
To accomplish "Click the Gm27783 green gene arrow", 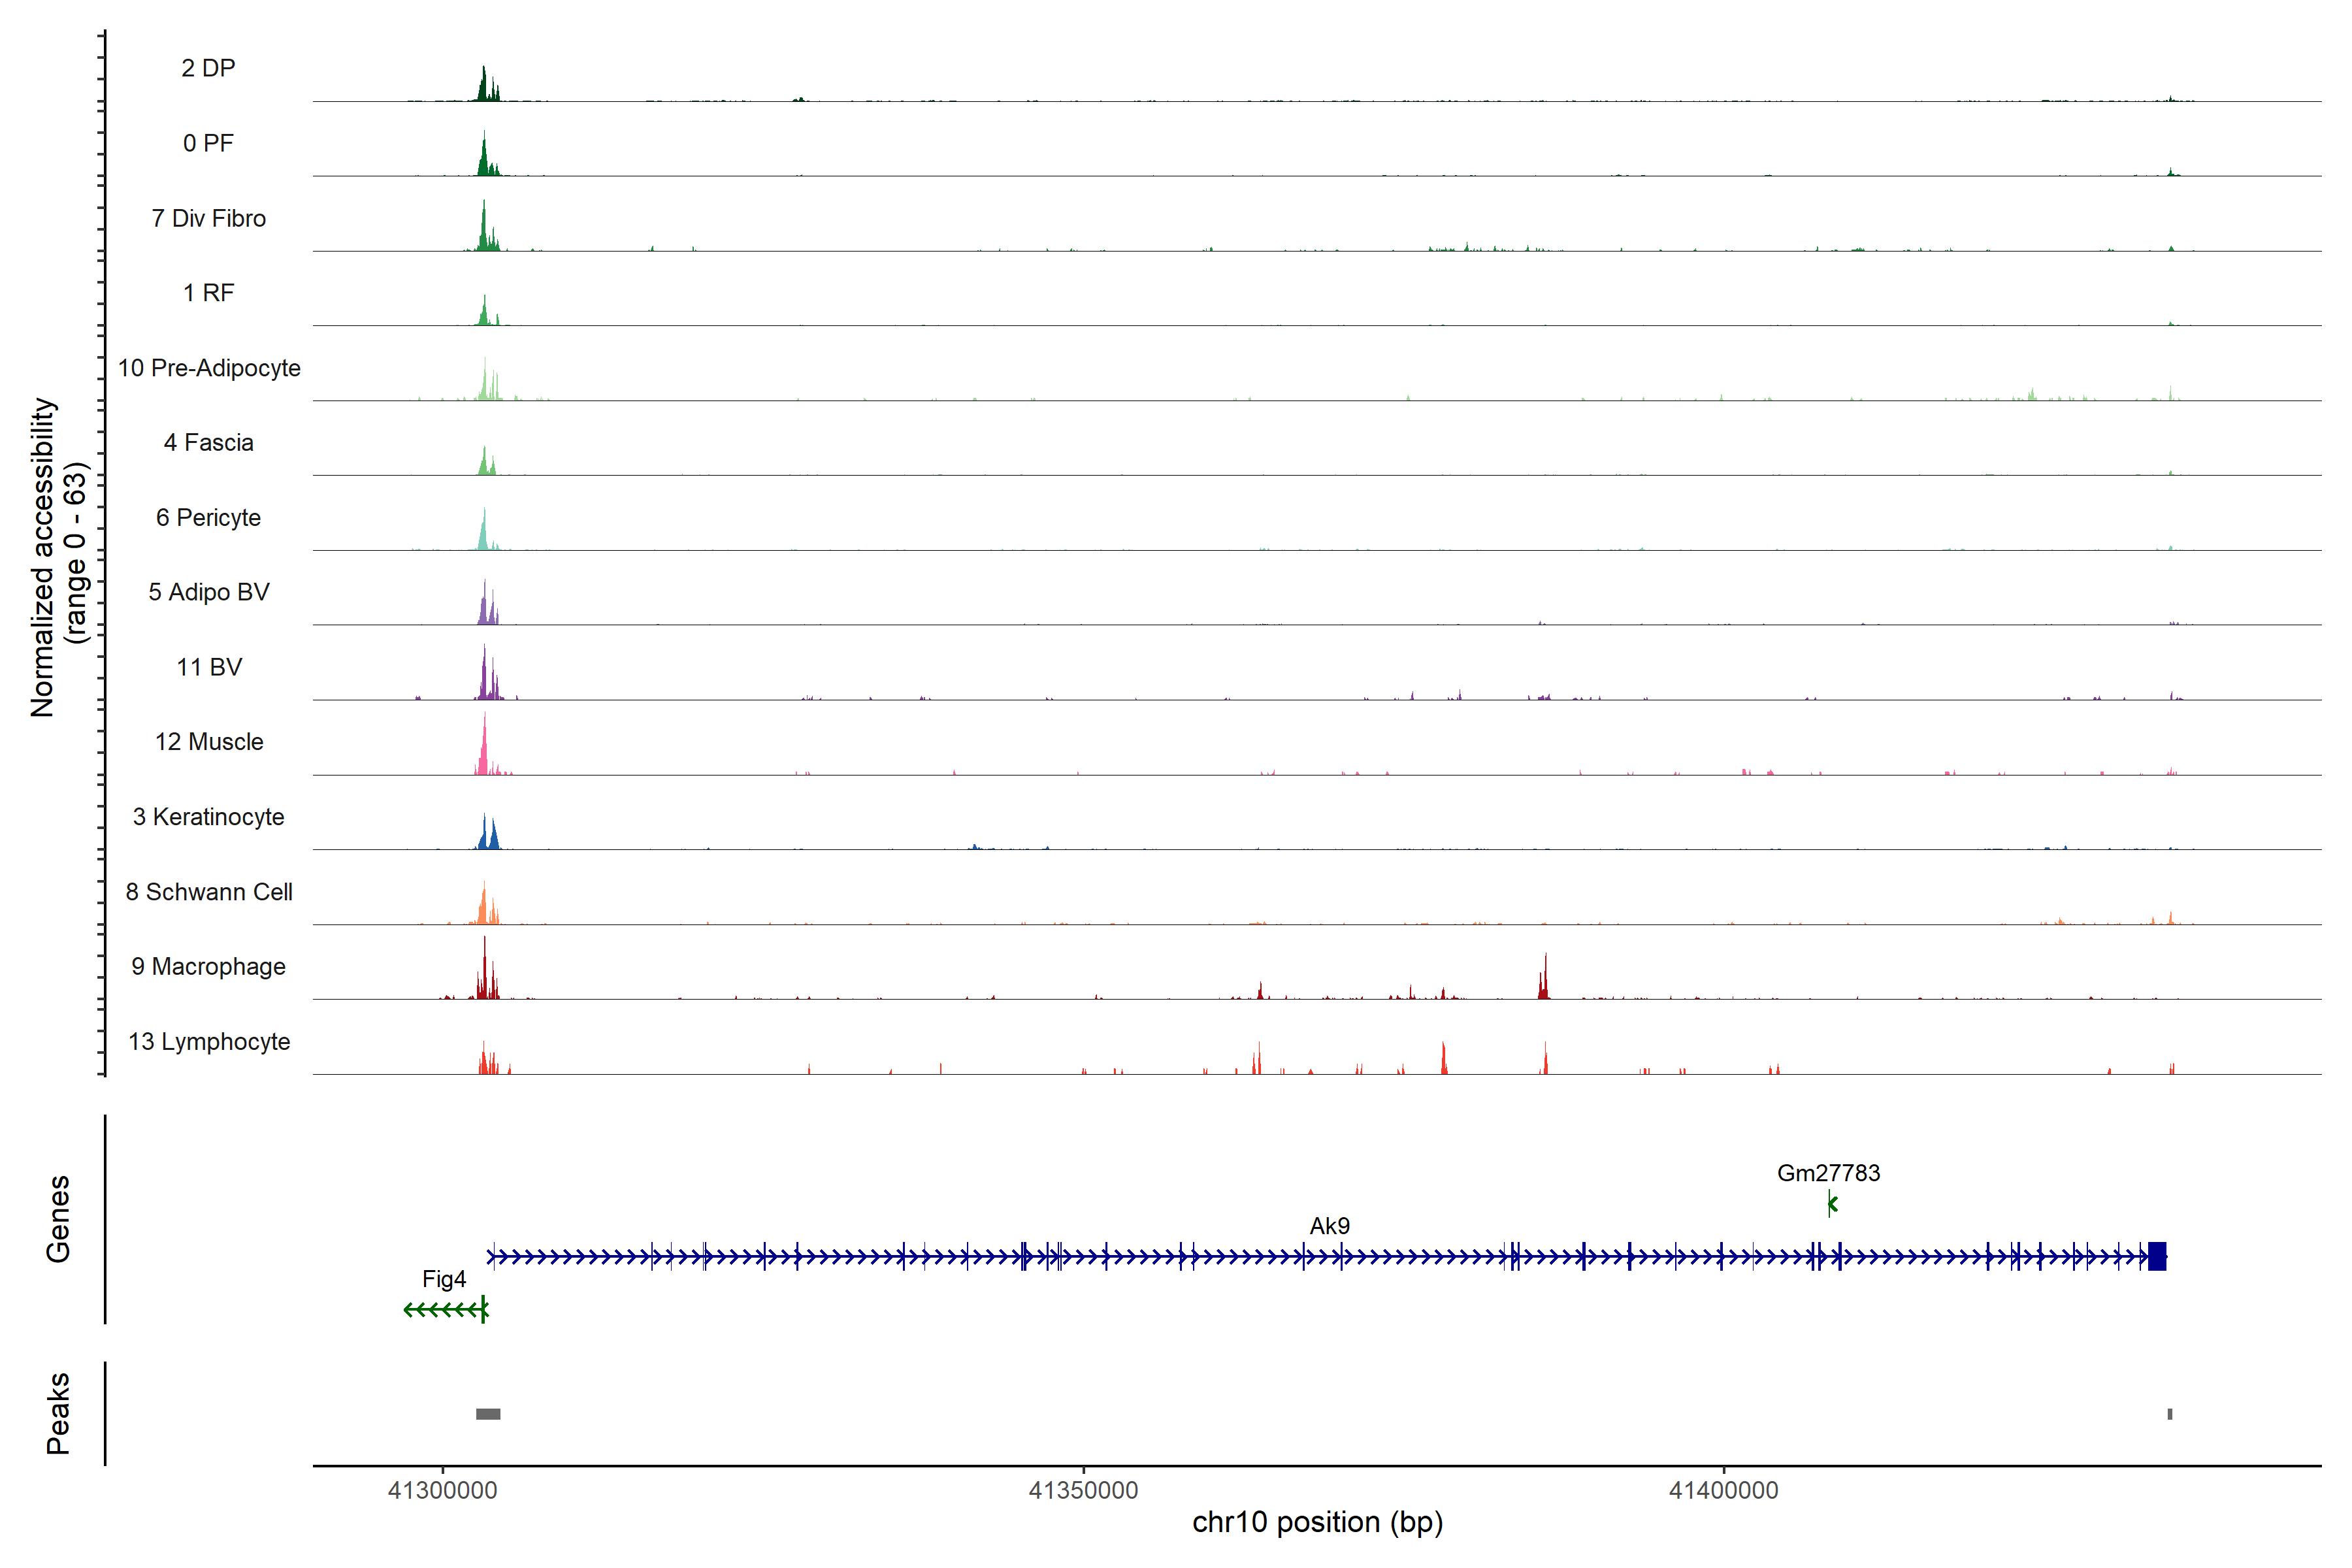I will coord(1832,1204).
